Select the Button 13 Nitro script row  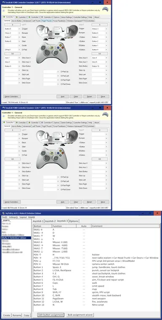tap(96, 305)
